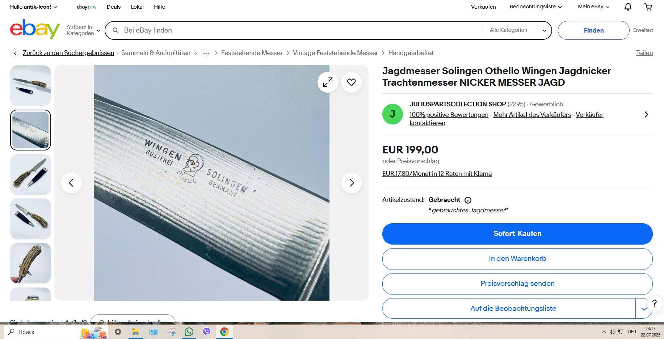Click the condition info icon next to Gebraucht
Image resolution: width=664 pixels, height=339 pixels.
[x=468, y=200]
